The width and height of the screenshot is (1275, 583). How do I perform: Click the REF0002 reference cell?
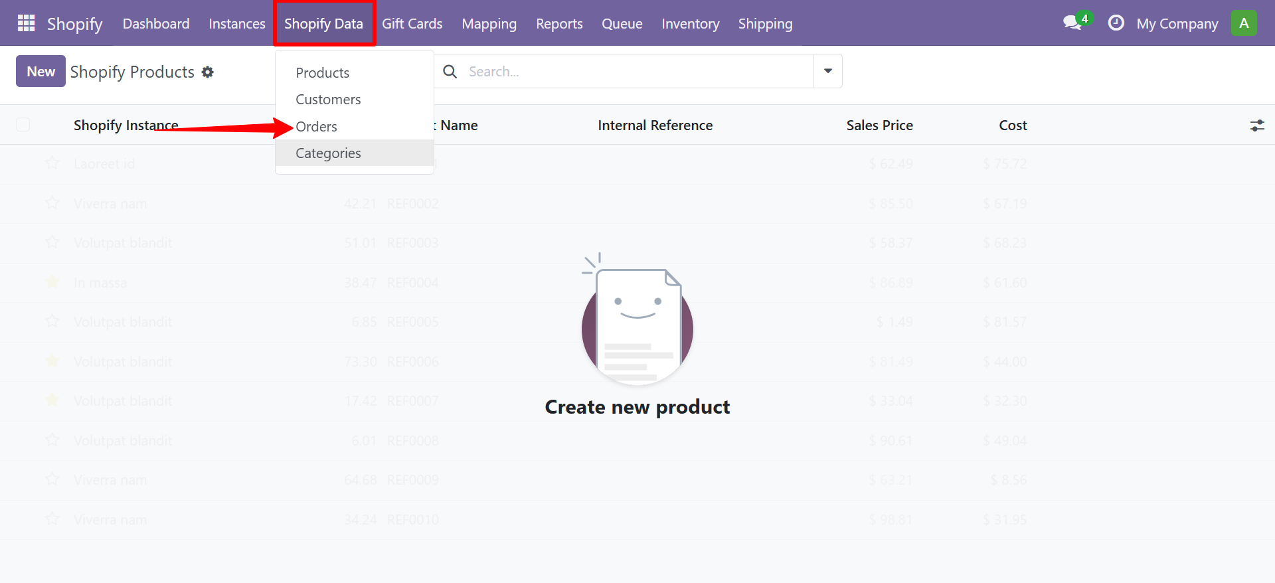click(413, 204)
